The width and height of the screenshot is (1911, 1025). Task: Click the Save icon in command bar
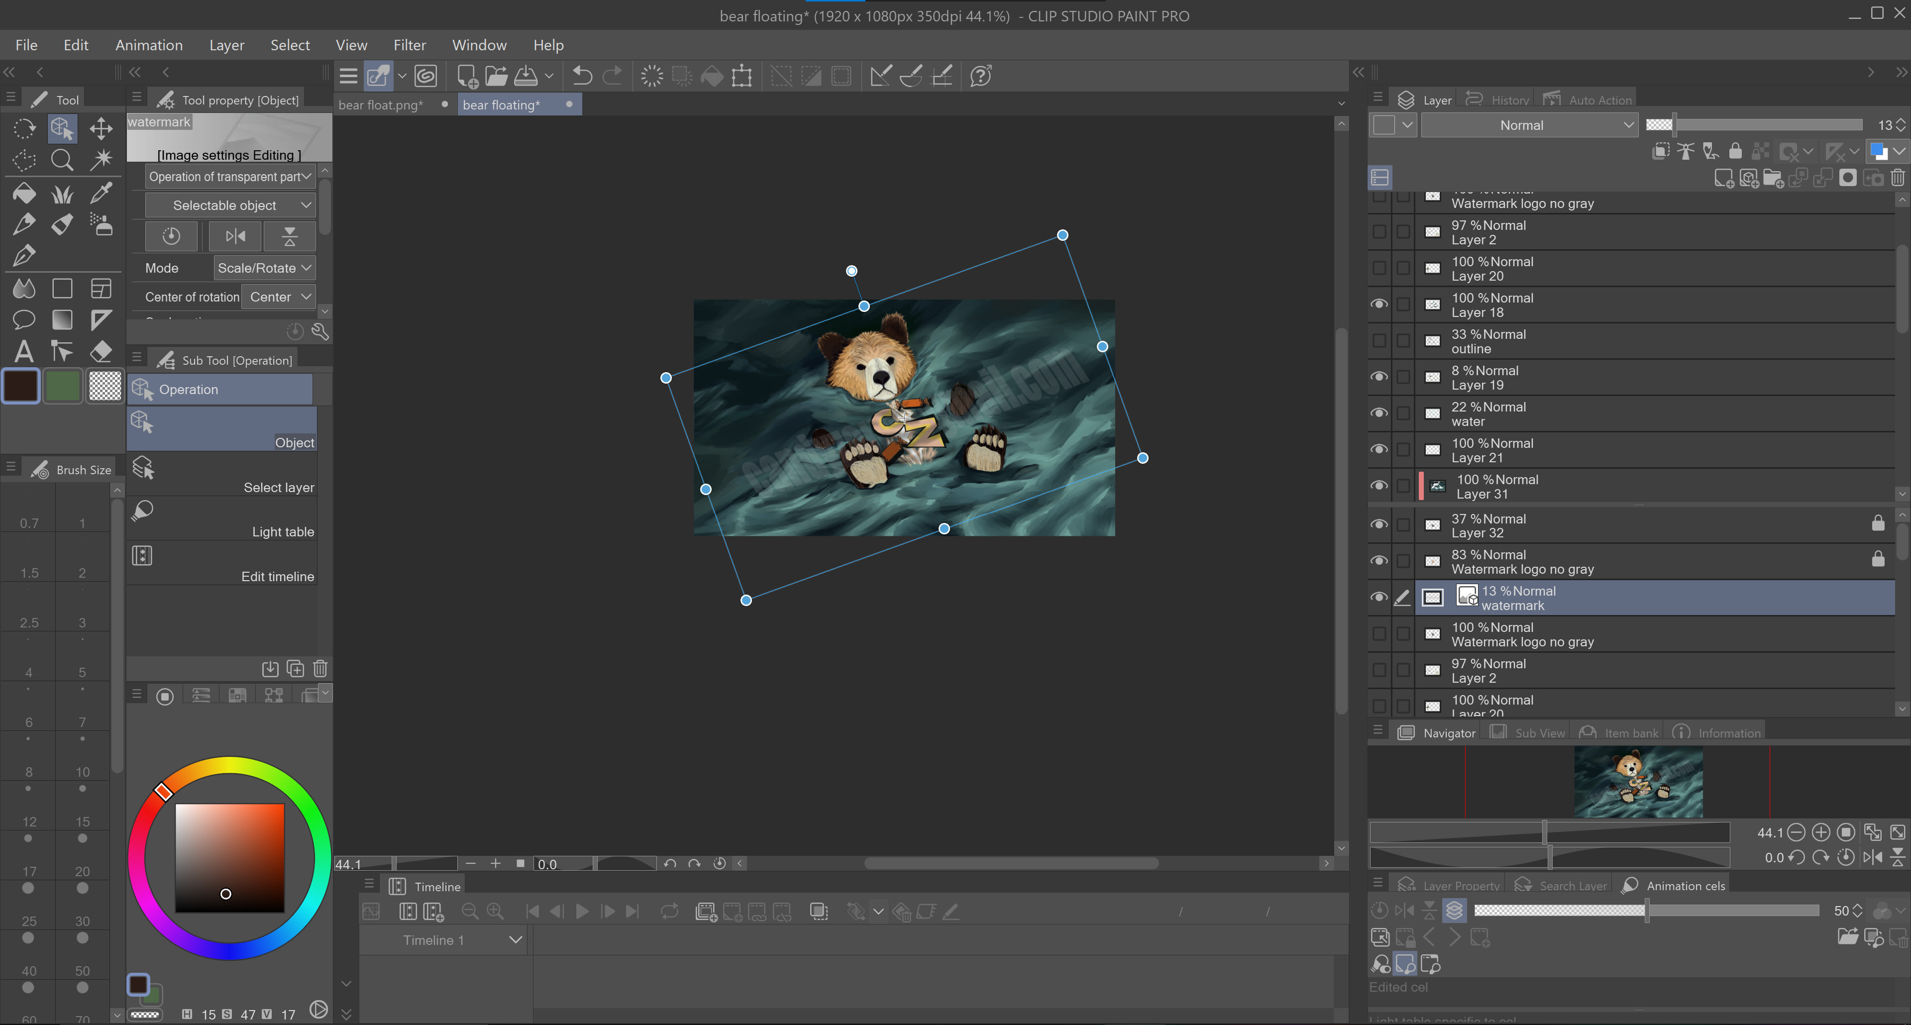(x=526, y=76)
